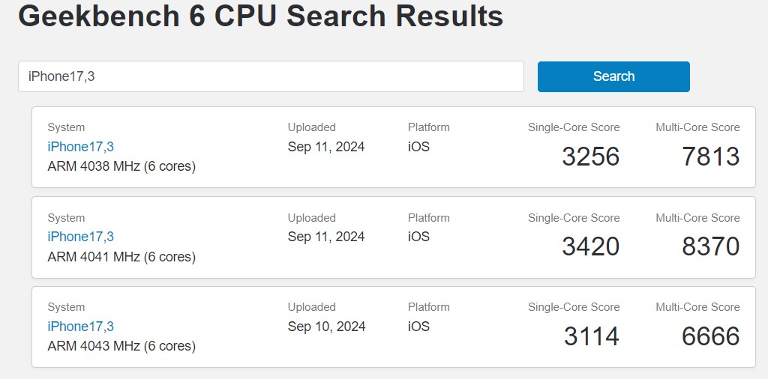Select the multi-core score 8370

[710, 246]
